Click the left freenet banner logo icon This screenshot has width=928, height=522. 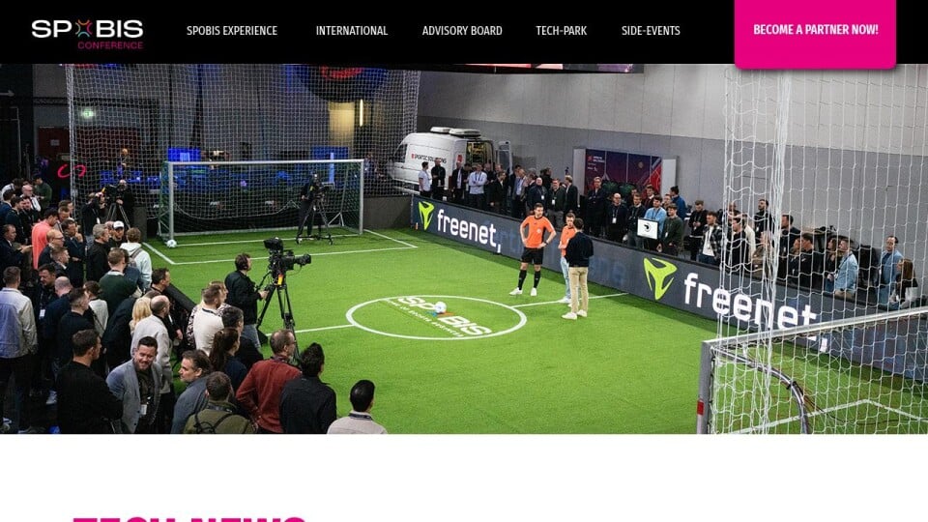coord(425,216)
